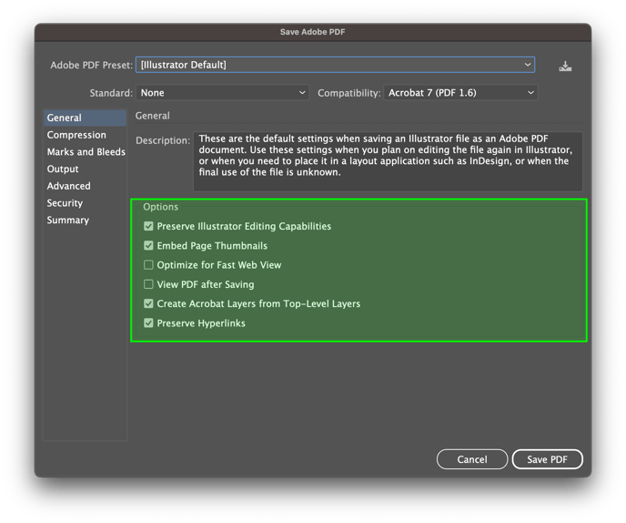Select the General category
Image resolution: width=626 pixels, height=523 pixels.
pos(65,118)
